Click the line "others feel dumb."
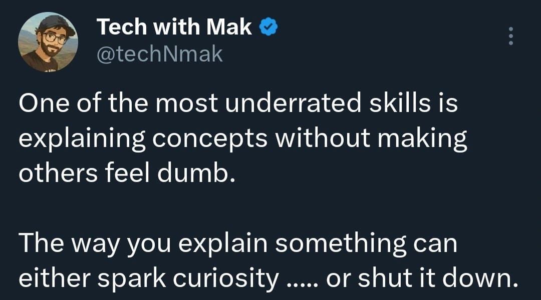 pyautogui.click(x=126, y=172)
